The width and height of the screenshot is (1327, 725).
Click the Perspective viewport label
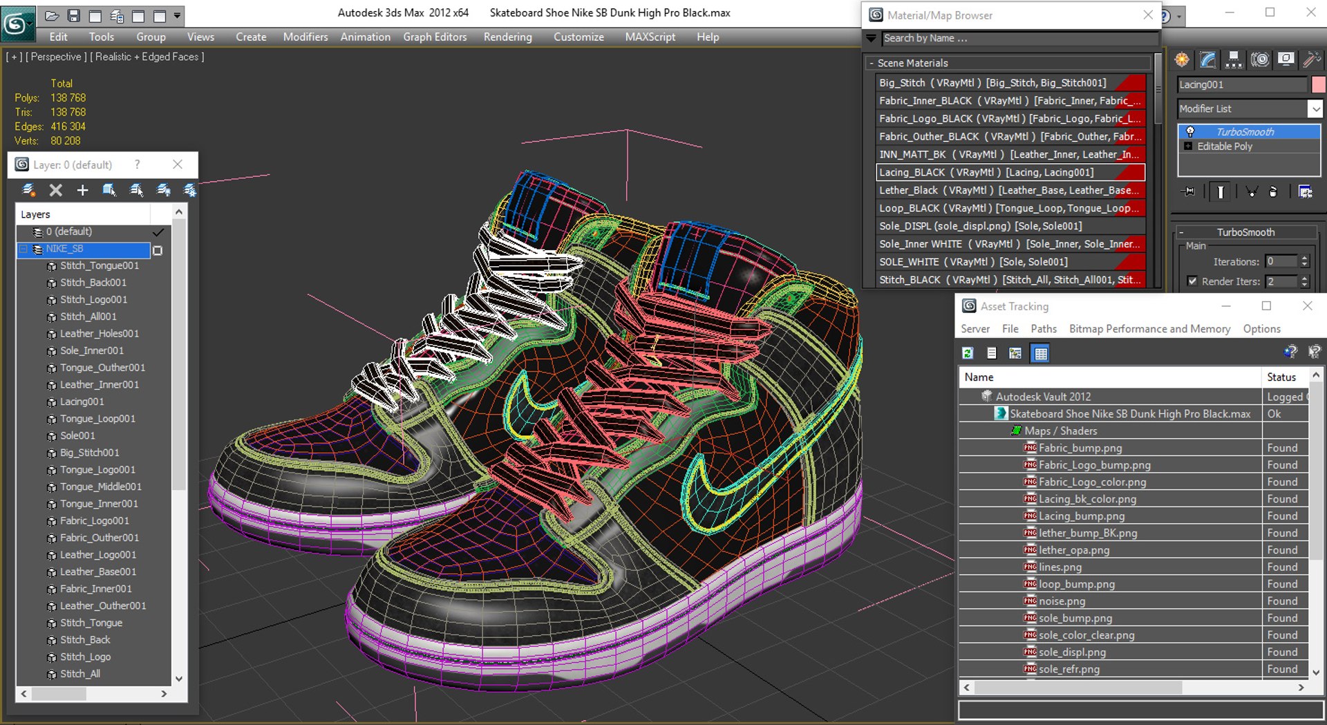[55, 57]
